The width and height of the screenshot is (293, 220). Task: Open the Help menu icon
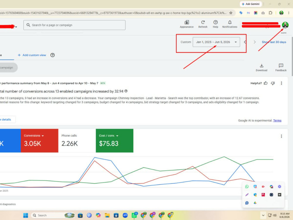coord(215,24)
